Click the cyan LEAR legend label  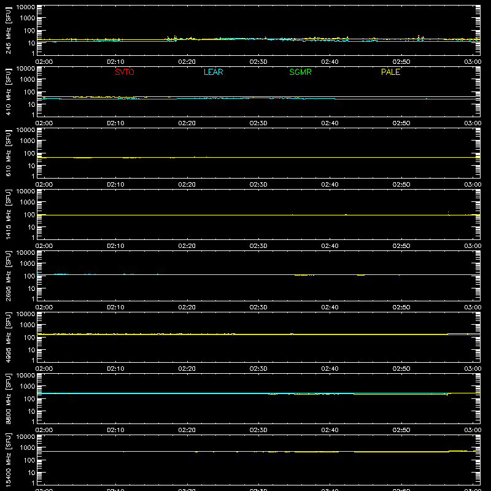click(x=213, y=72)
